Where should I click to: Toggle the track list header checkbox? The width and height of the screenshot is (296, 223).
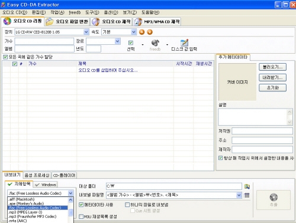pos(15,64)
